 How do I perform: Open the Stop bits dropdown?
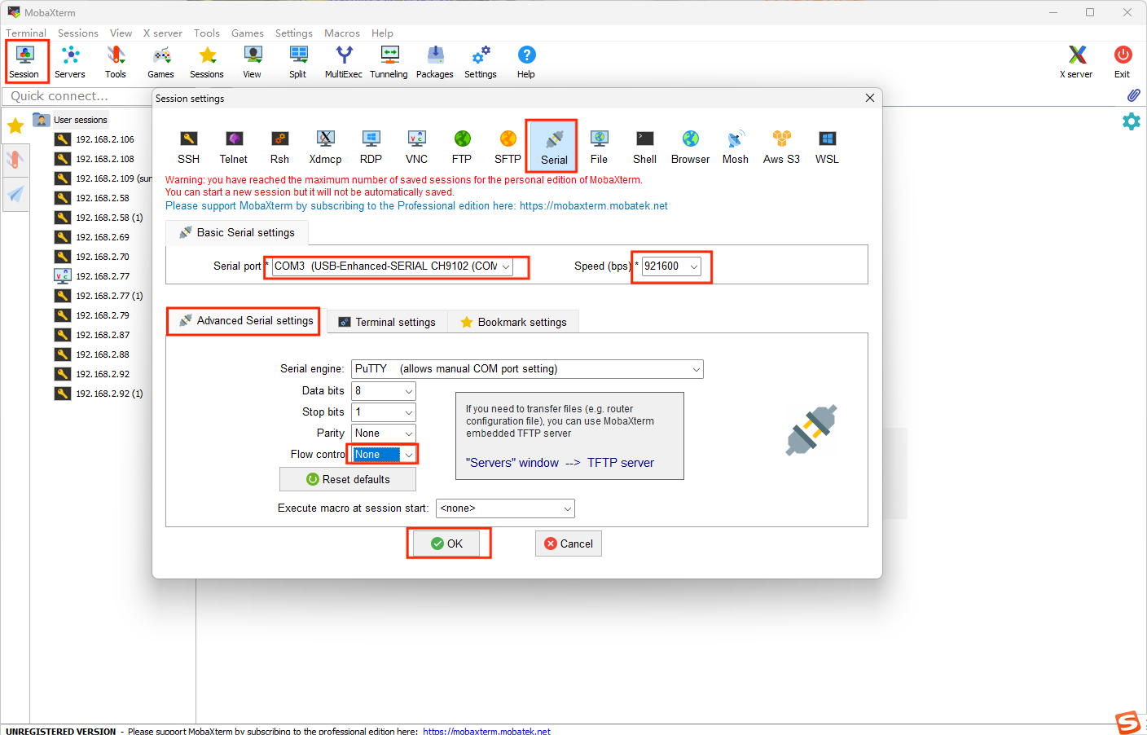384,412
